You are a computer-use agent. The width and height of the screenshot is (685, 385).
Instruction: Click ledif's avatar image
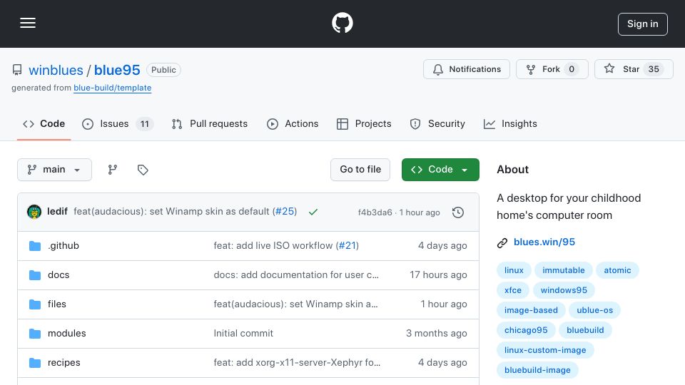[x=34, y=212]
